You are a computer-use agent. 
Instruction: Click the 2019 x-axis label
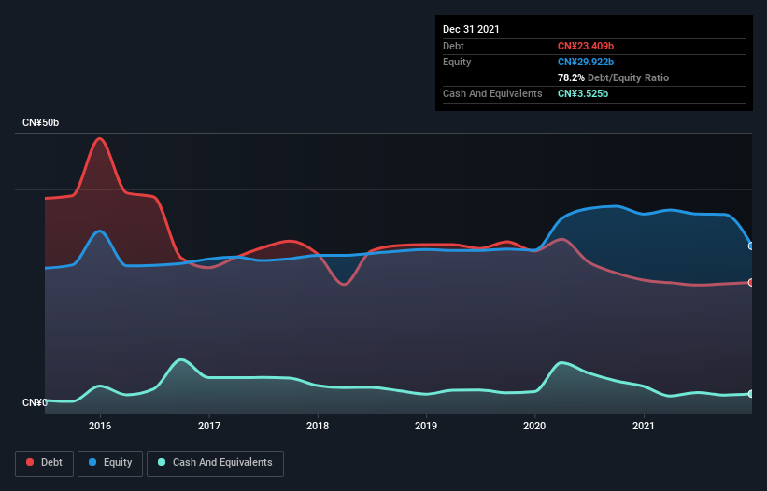[x=426, y=426]
